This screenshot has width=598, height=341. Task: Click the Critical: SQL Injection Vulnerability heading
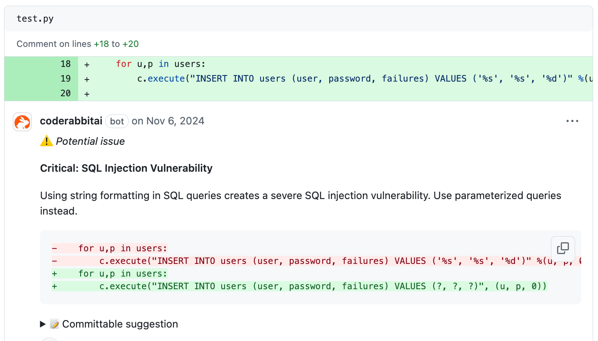126,168
